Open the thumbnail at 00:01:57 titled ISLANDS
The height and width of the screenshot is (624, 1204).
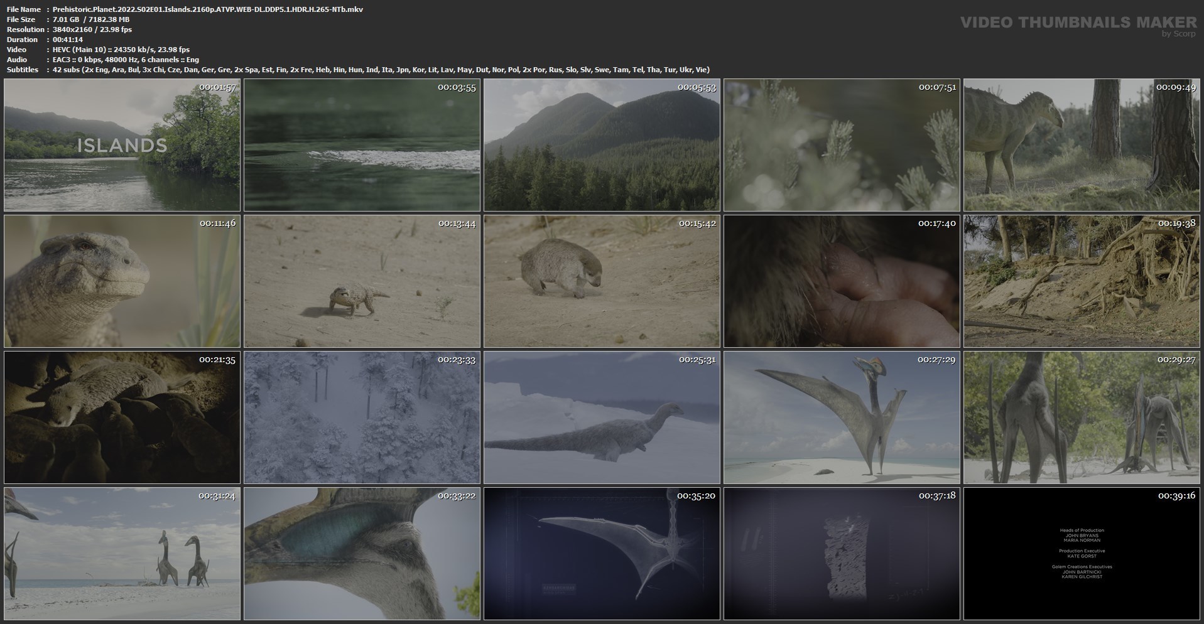coord(122,145)
